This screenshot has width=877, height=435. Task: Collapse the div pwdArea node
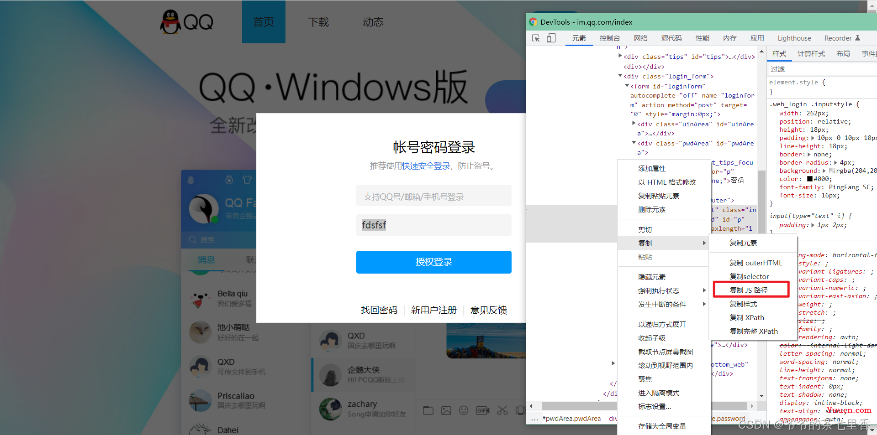(x=634, y=143)
